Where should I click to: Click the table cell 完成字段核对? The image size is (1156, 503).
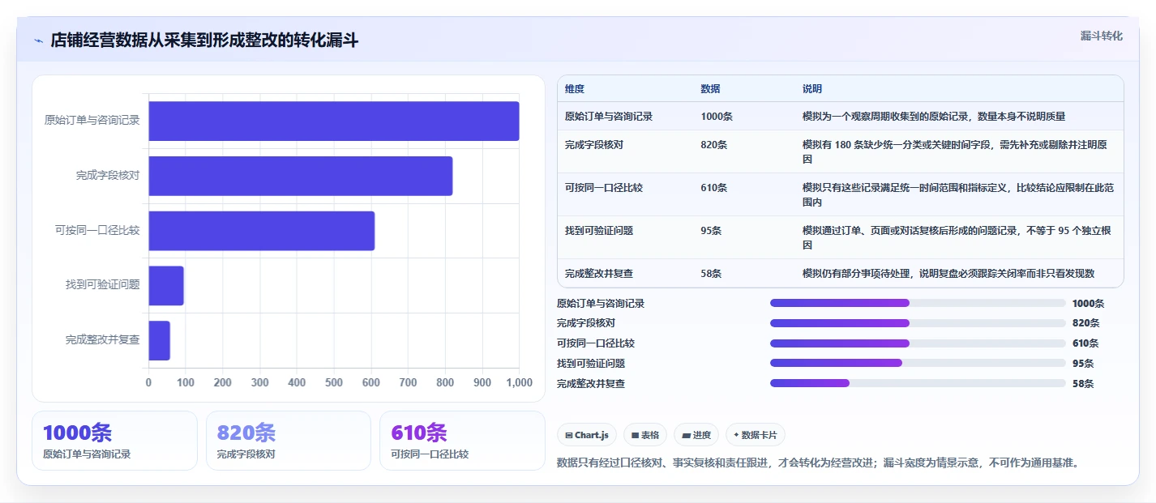click(594, 145)
